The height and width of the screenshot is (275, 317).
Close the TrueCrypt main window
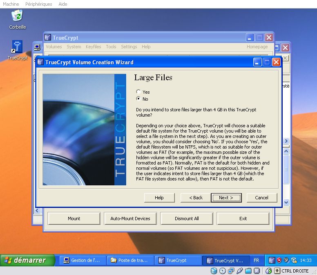pyautogui.click(x=269, y=38)
